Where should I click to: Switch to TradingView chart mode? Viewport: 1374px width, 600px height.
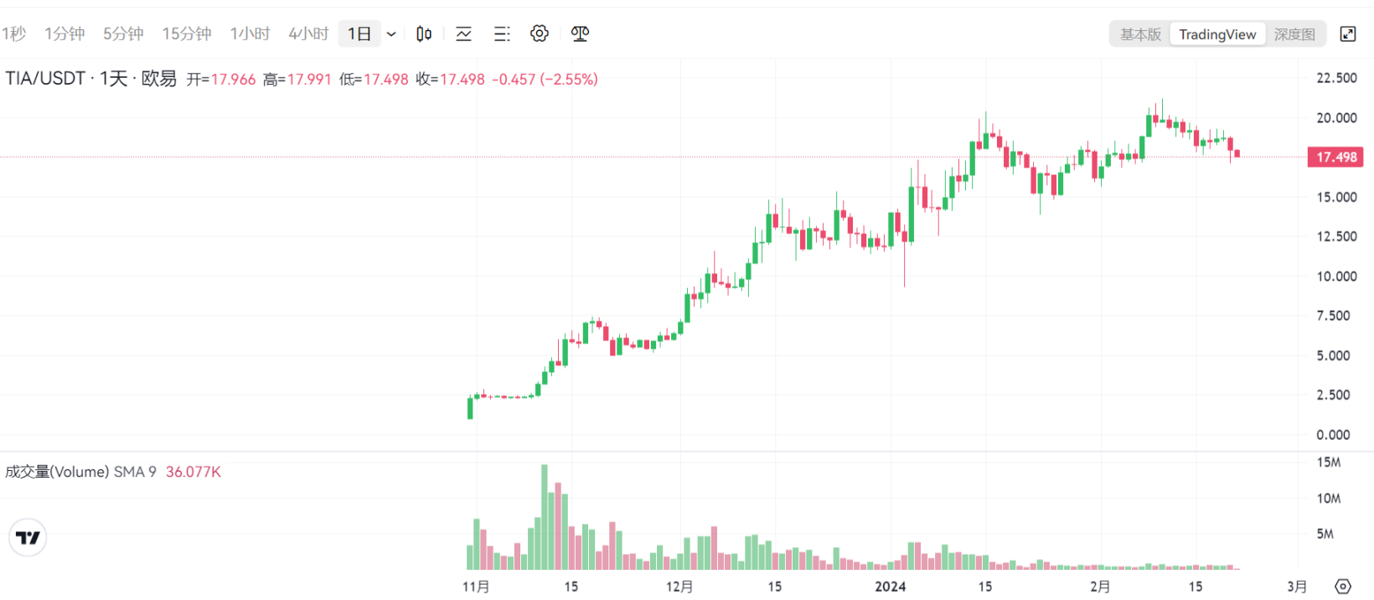click(1217, 34)
